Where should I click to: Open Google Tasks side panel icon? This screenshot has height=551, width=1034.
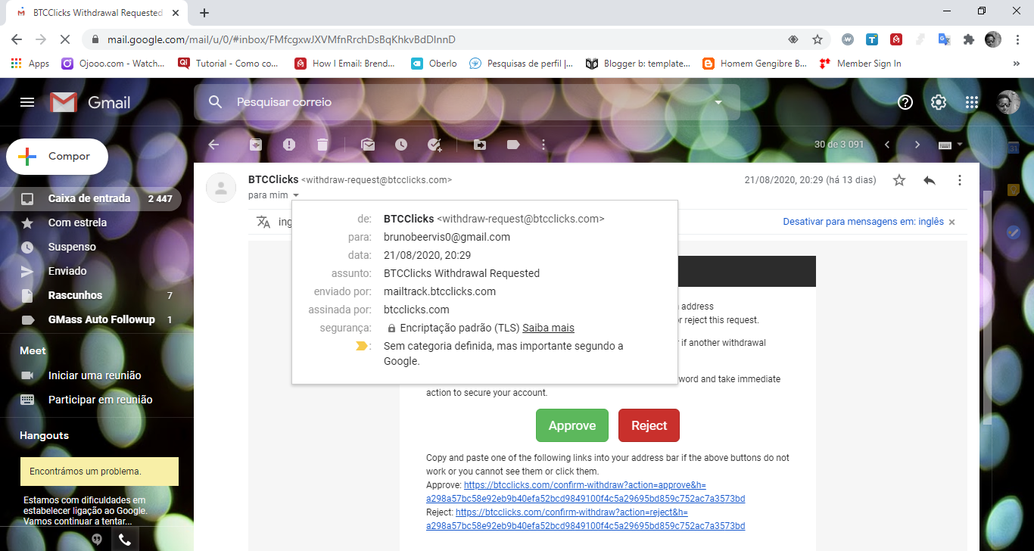coord(1014,232)
